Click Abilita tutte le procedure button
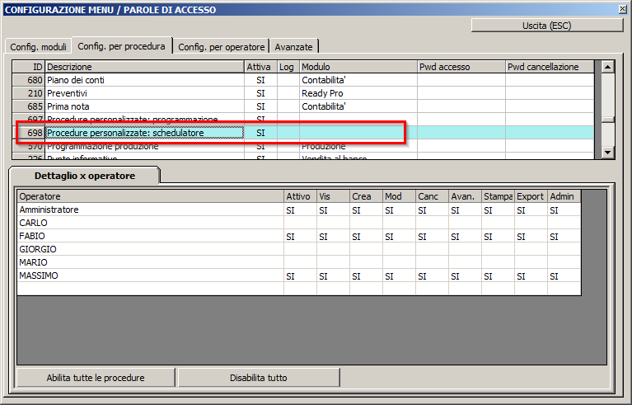Viewport: 632px width, 405px height. [x=96, y=378]
